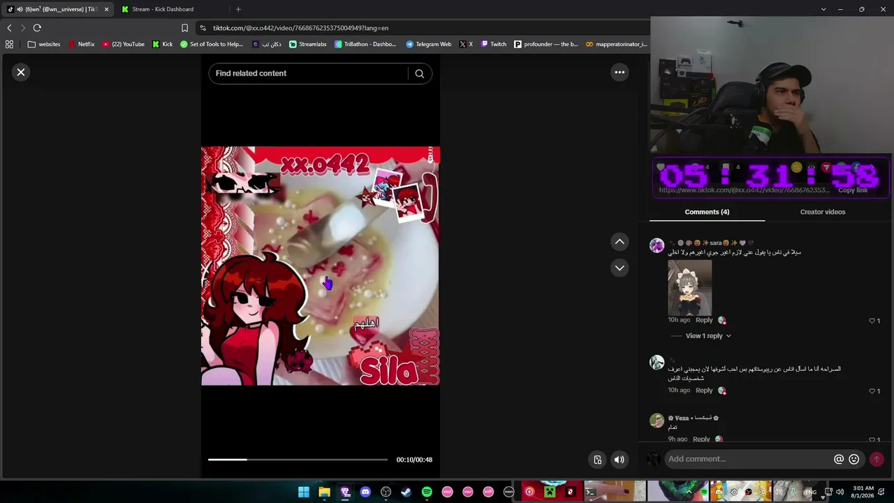Open the Telegram Web bookmark
Screen dimensions: 894x503
pyautogui.click(x=428, y=44)
